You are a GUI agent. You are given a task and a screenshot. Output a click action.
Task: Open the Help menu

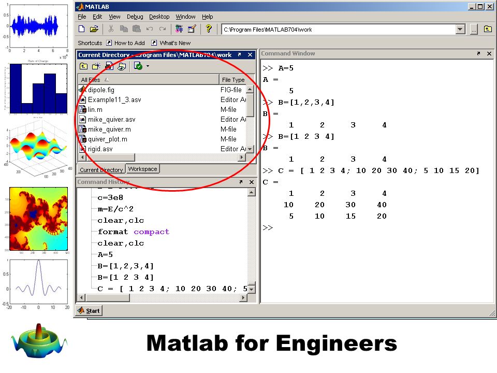tap(207, 17)
